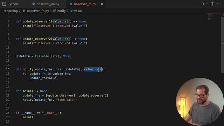Close the observer_fn.py tab
The width and height of the screenshot is (224, 126).
102,4
